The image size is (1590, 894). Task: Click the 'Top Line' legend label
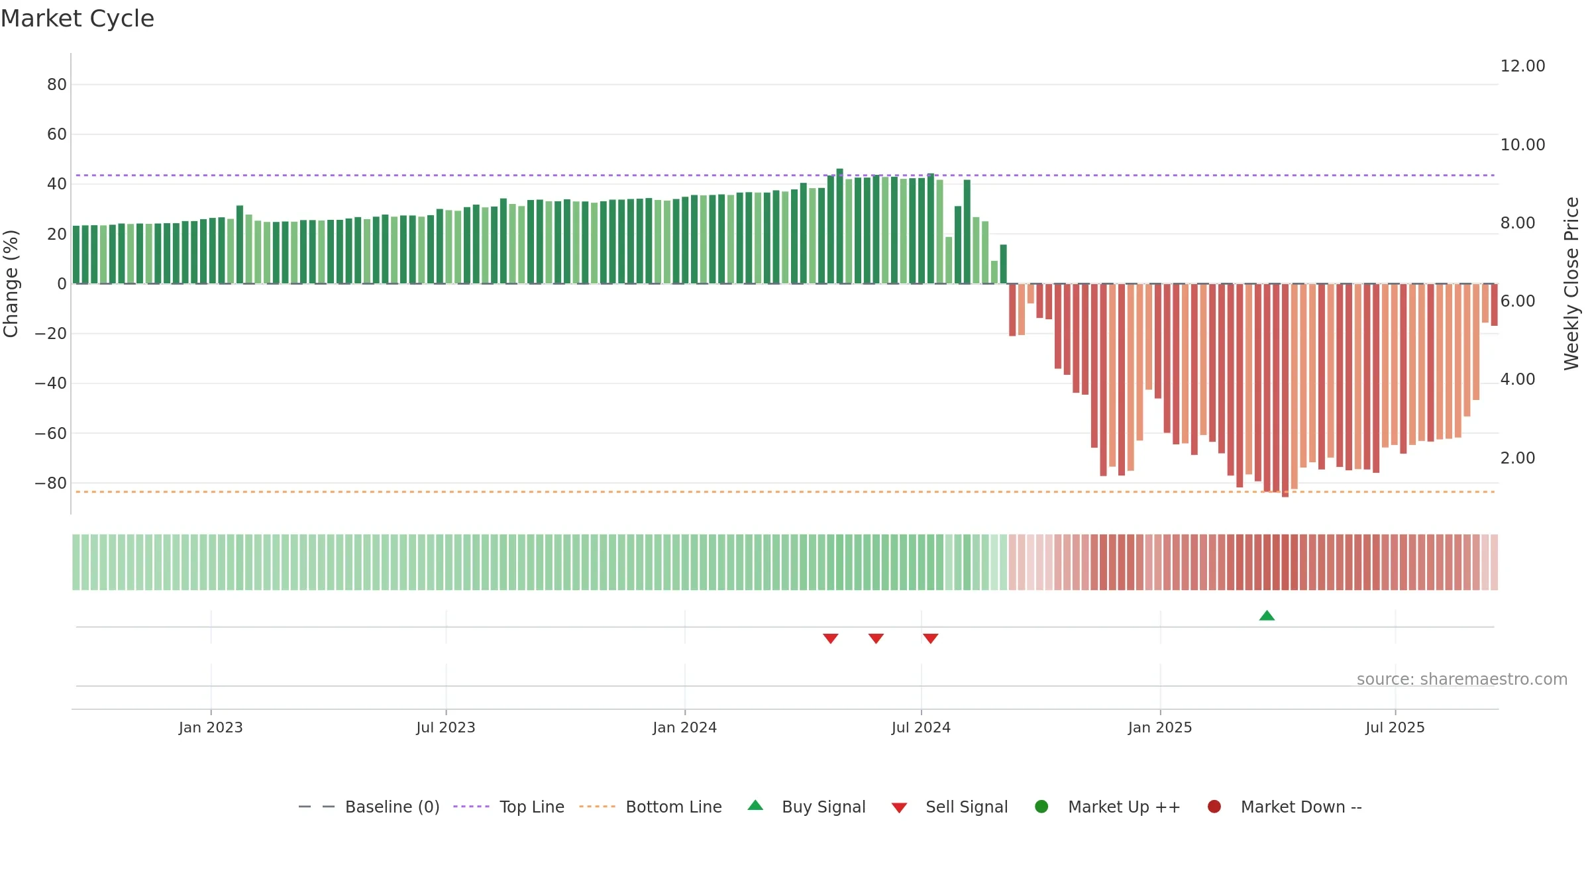coord(532,807)
